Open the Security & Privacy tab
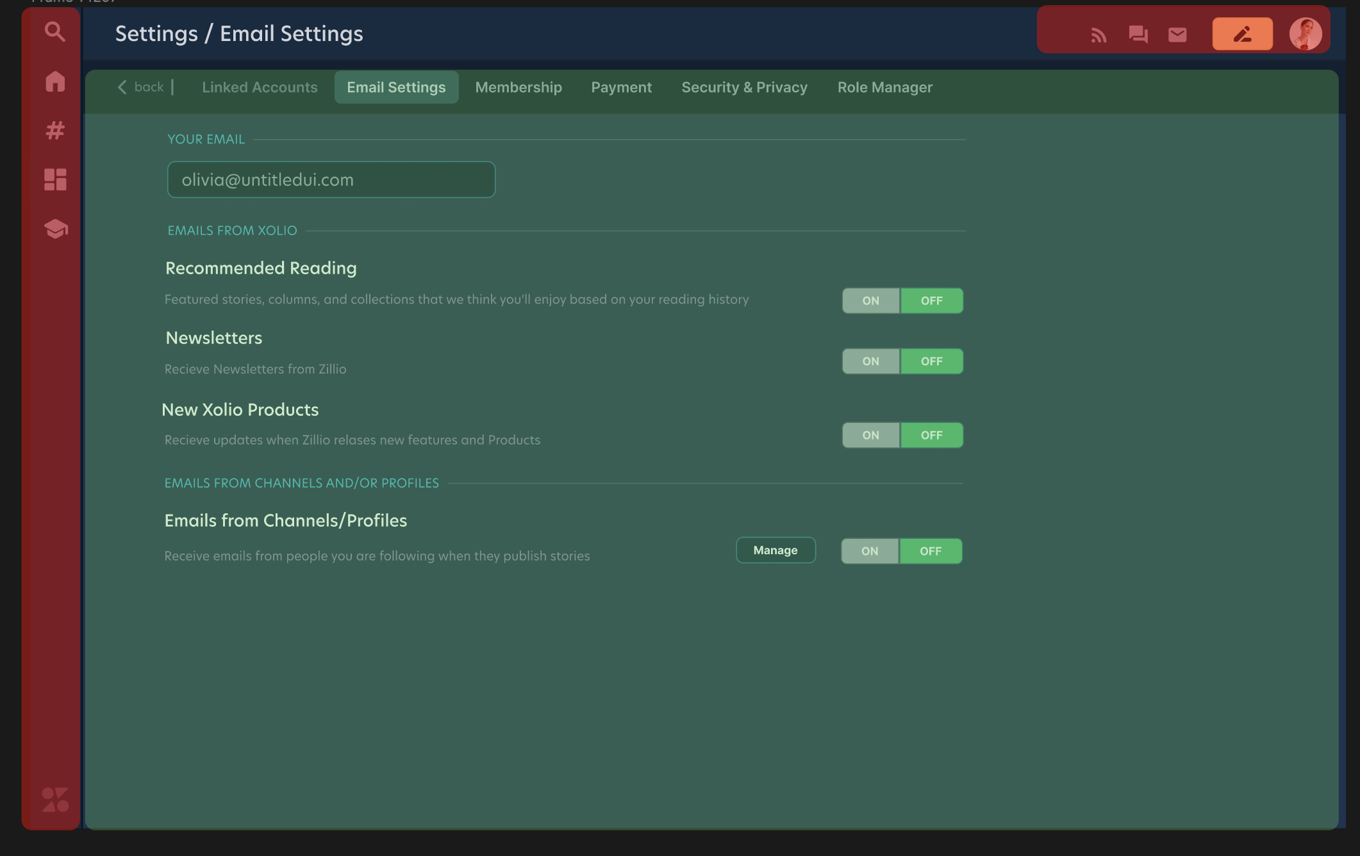The height and width of the screenshot is (856, 1360). click(x=744, y=87)
